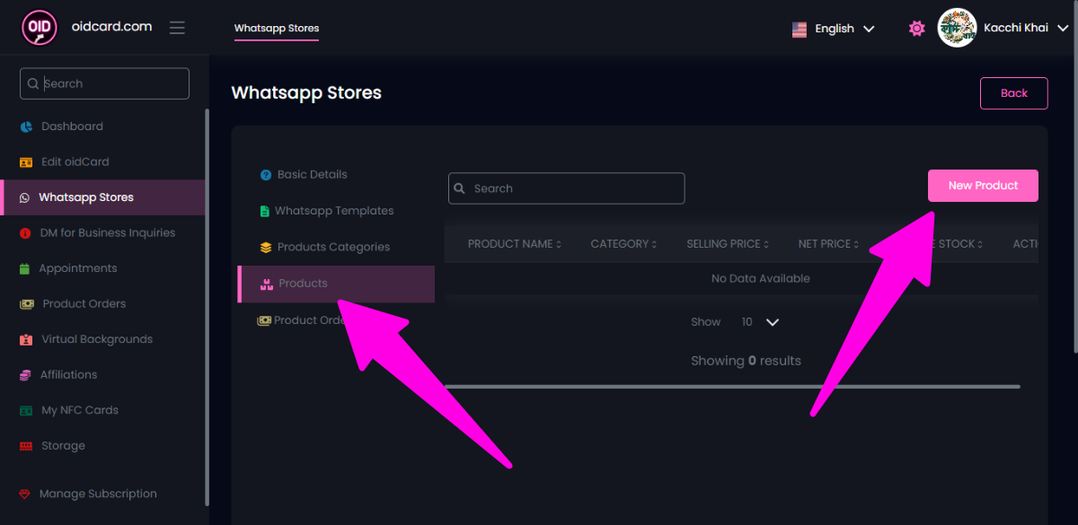Click the My NFC Cards icon
Viewport: 1078px width, 525px height.
(26, 410)
